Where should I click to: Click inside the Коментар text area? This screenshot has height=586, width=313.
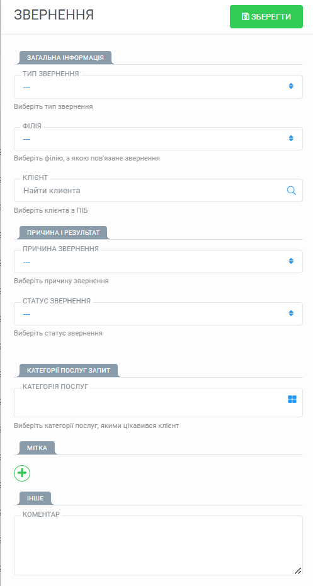(158, 546)
